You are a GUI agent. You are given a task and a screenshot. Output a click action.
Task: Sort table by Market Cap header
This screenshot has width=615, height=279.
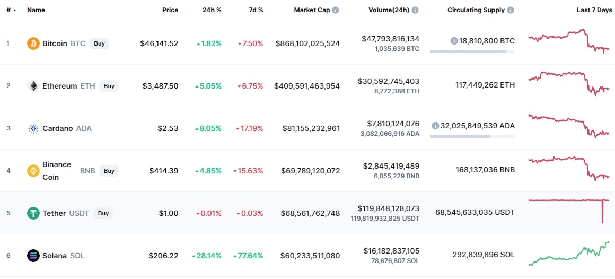312,10
